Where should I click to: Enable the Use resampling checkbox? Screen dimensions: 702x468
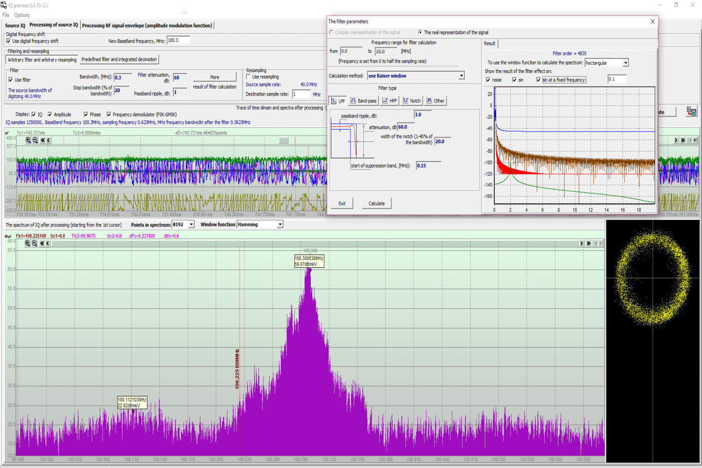249,77
